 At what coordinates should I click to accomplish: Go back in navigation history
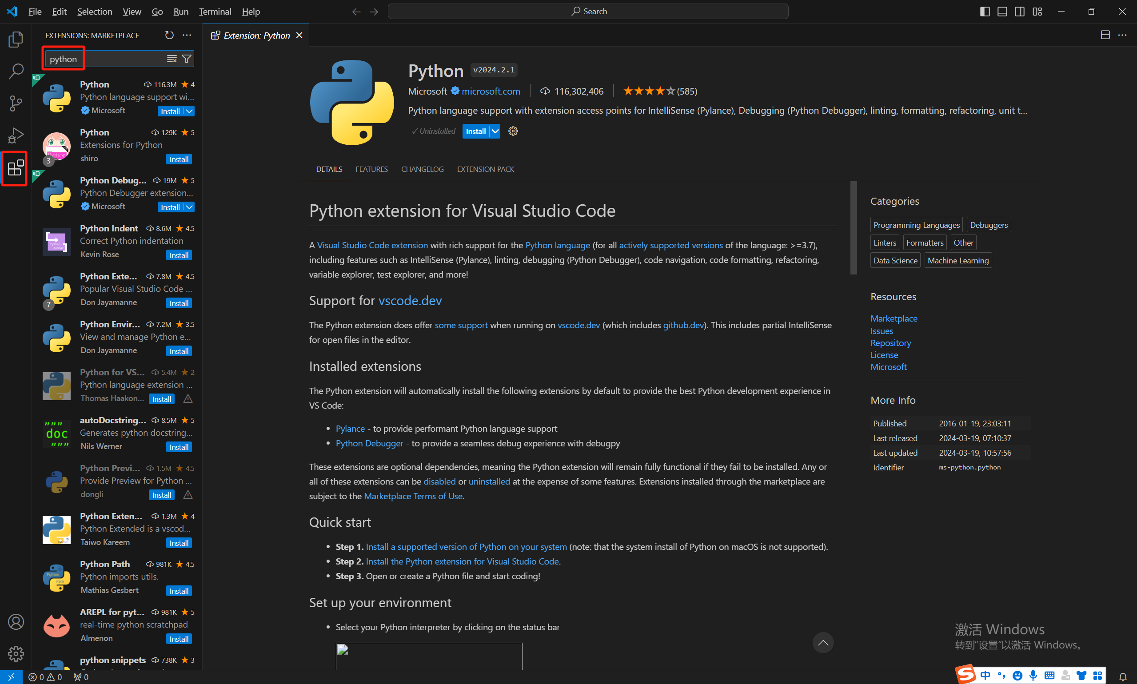(x=356, y=12)
